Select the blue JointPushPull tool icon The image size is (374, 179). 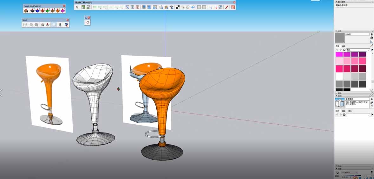[x=37, y=10]
